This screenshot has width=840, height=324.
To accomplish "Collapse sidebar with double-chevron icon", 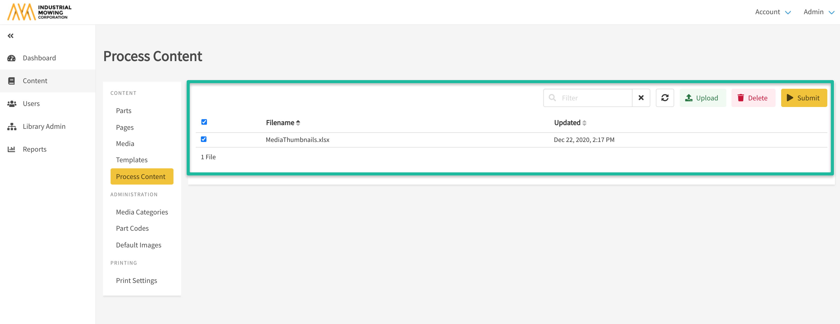I will 11,36.
